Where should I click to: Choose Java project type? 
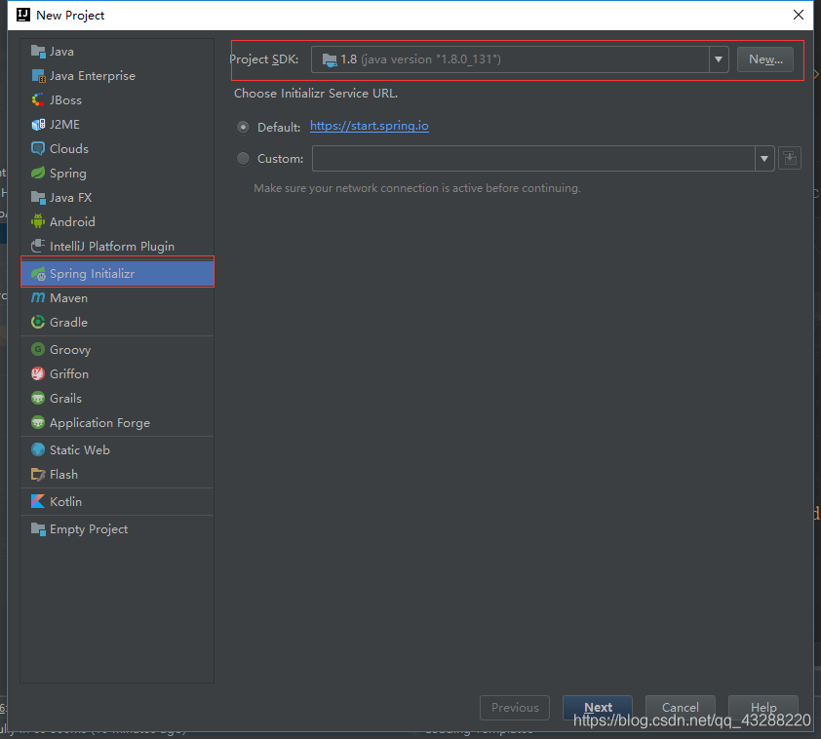[117, 52]
